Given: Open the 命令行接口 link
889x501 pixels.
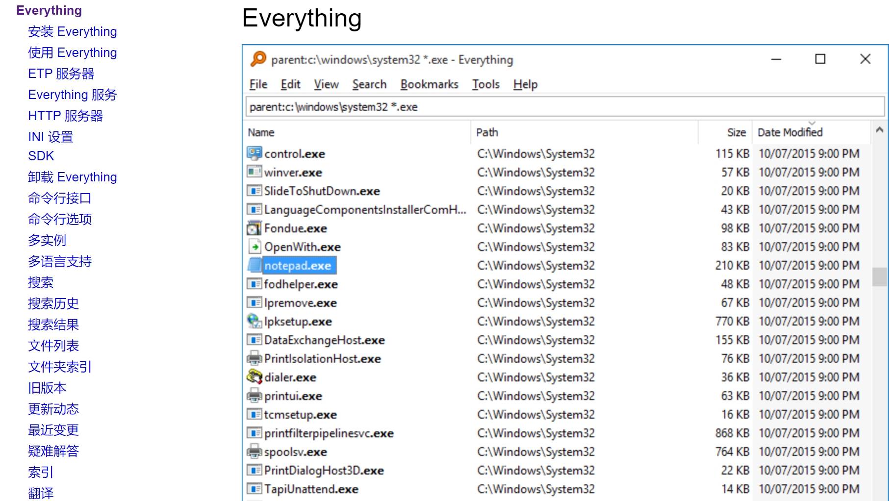Looking at the screenshot, I should coord(60,198).
